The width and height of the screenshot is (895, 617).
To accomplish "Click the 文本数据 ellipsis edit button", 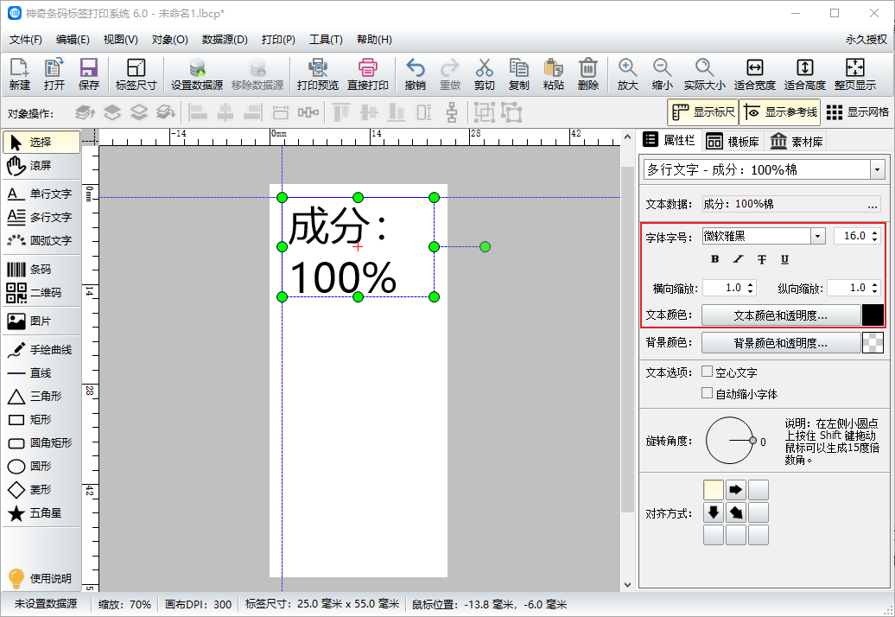I will tap(872, 205).
